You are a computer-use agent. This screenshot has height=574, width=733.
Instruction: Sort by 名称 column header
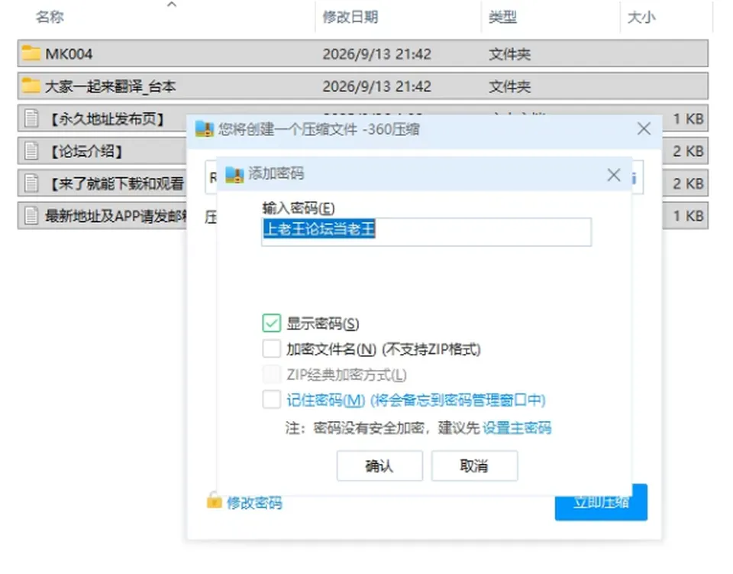50,18
